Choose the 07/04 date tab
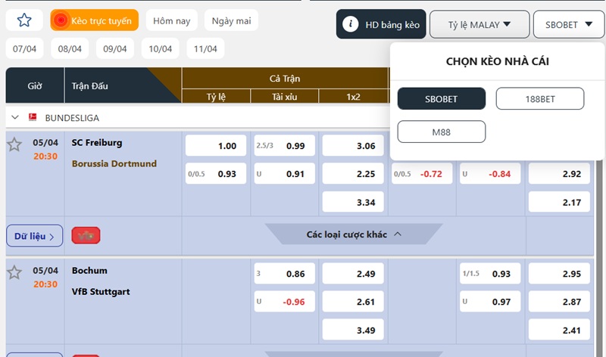This screenshot has width=606, height=357. [24, 48]
